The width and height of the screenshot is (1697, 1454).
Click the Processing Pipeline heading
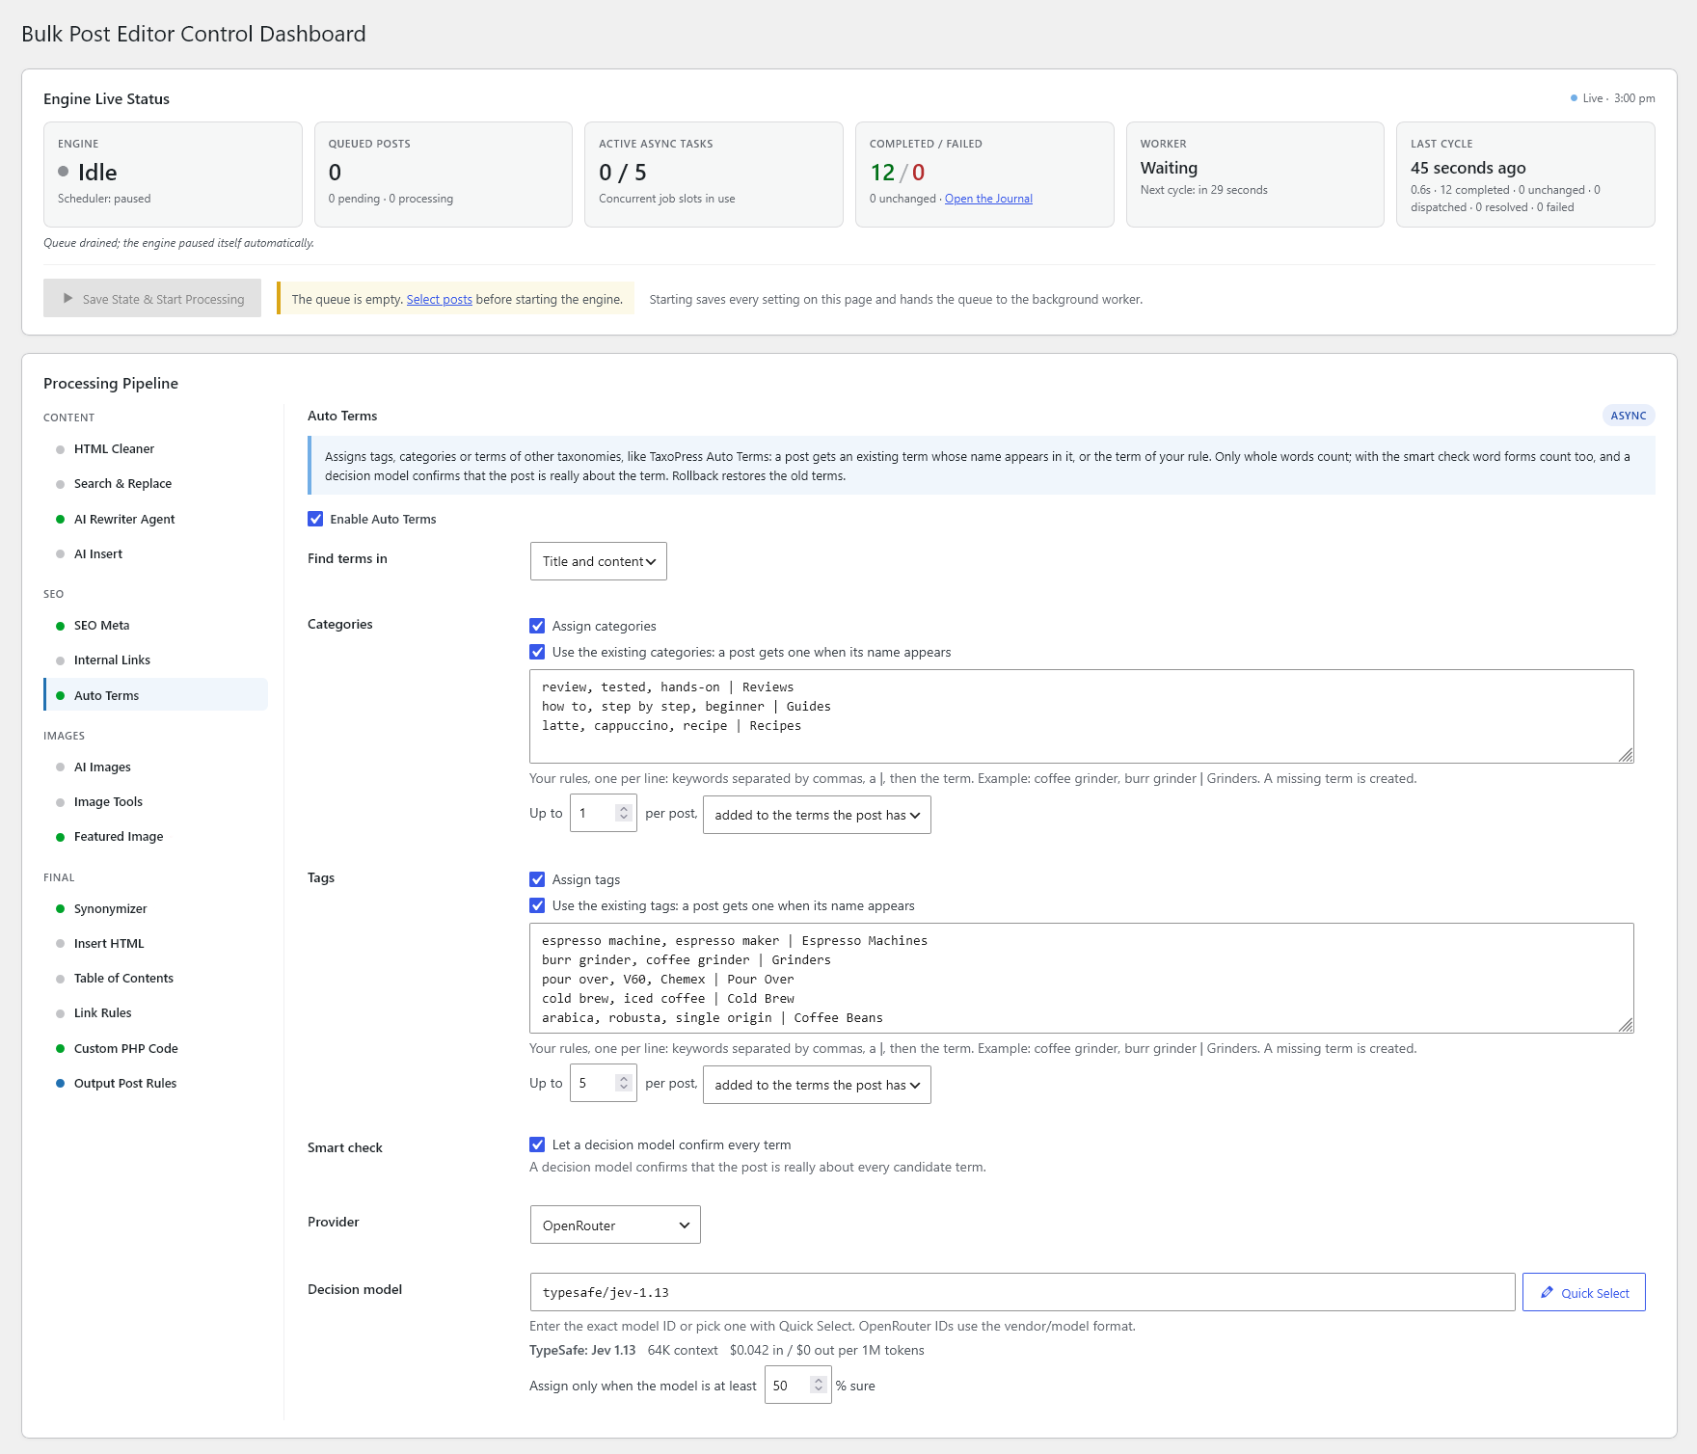click(x=111, y=383)
